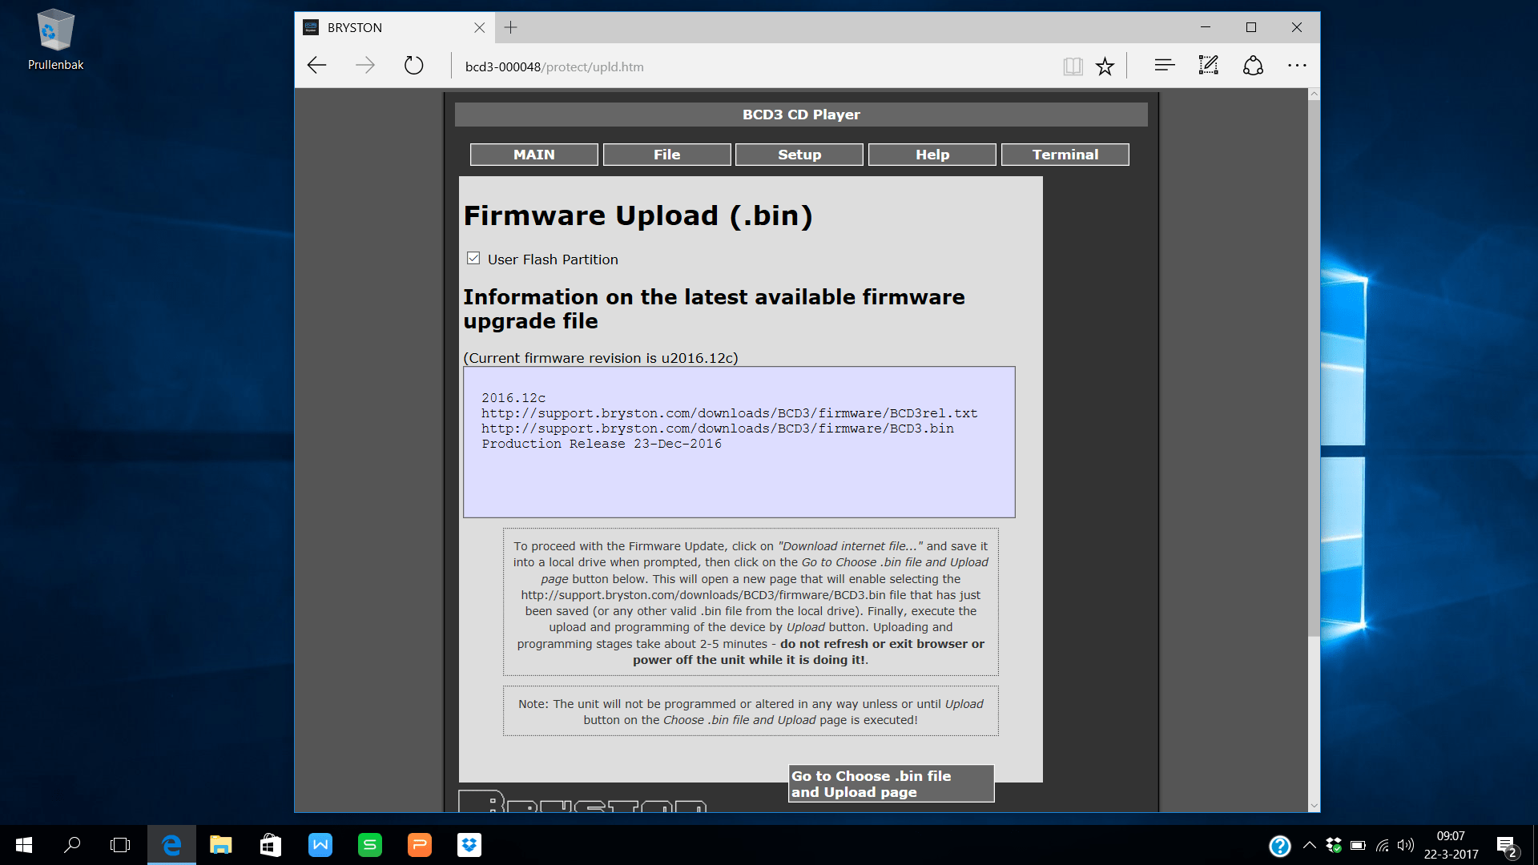Expand hidden system tray icons chevron
Screen dimensions: 1538x865
pyautogui.click(x=1309, y=845)
